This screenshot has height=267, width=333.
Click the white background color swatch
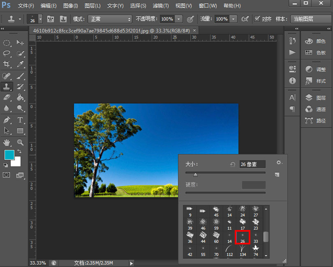tap(17, 163)
